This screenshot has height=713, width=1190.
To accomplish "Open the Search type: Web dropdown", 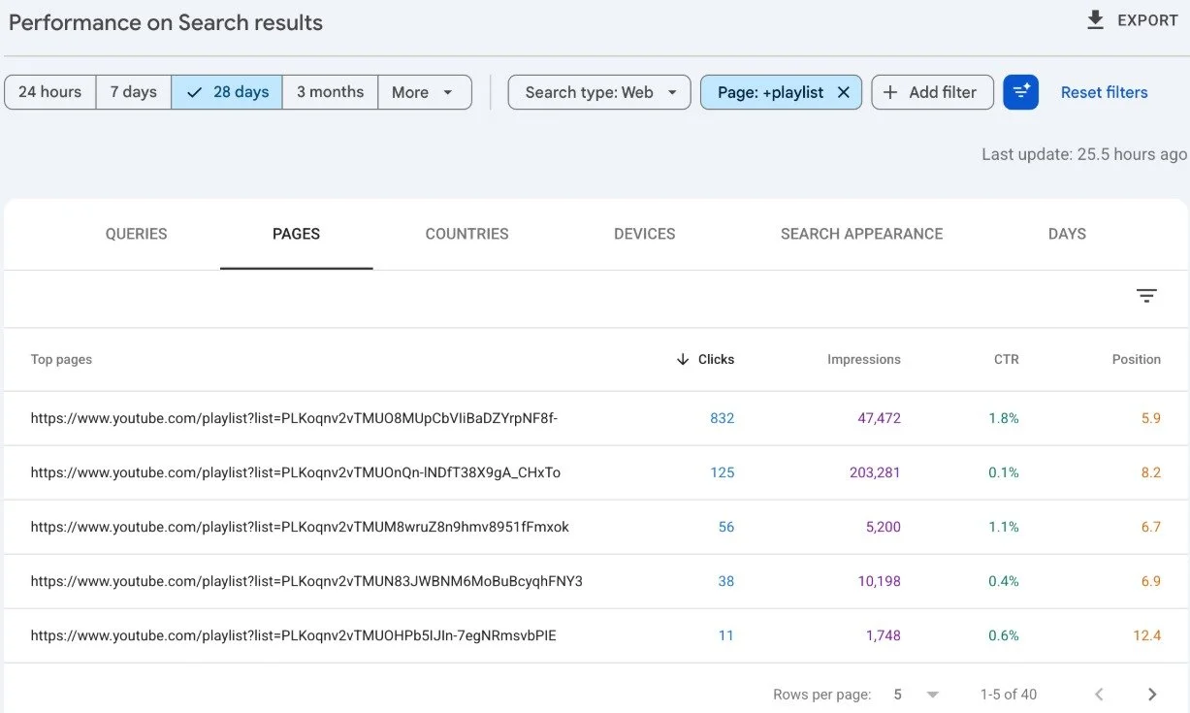I will point(599,92).
